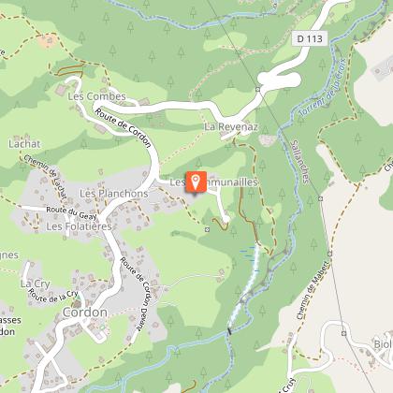Click the Les Planchons label

114,194
